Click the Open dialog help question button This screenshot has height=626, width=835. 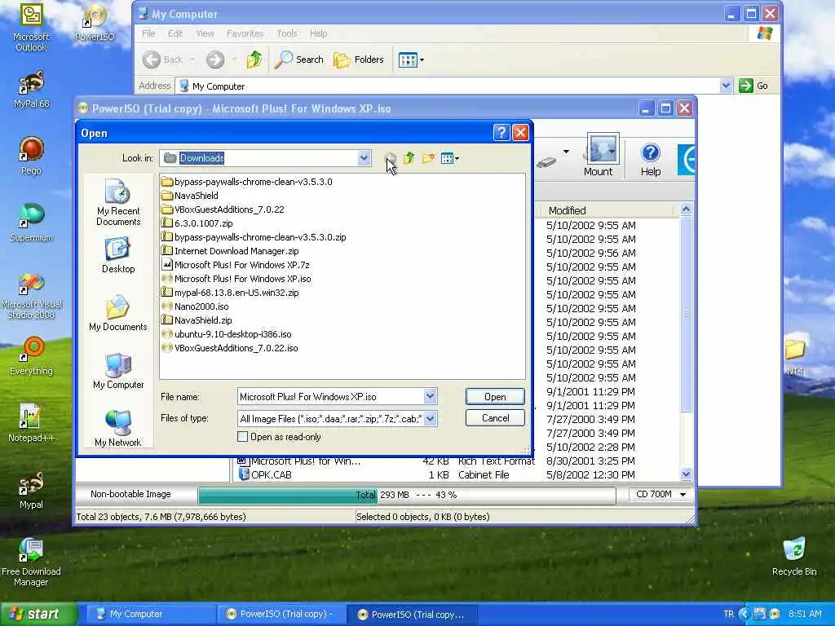click(x=501, y=133)
